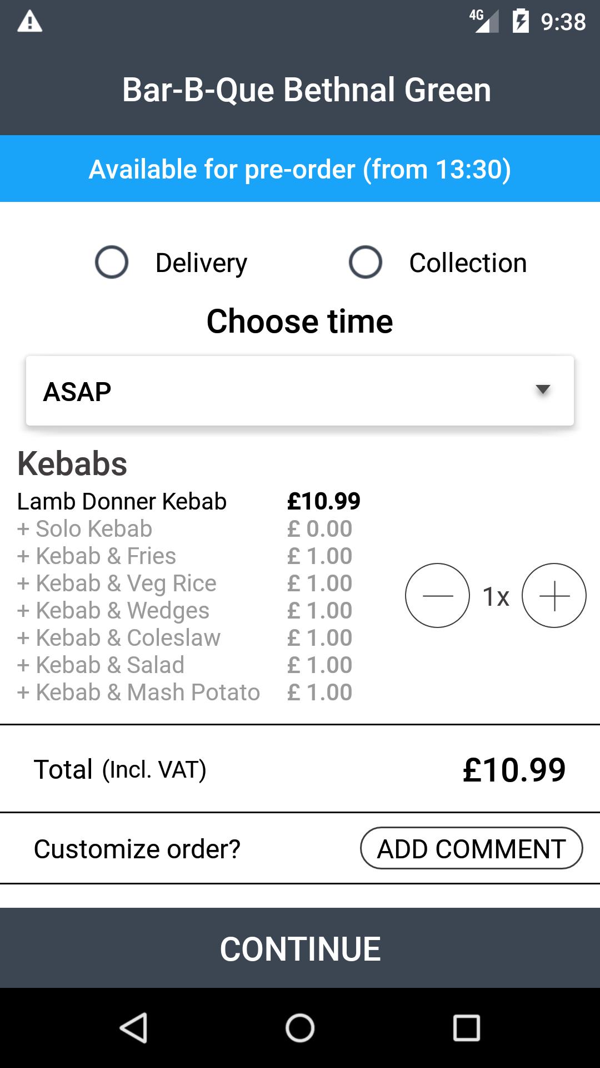600x1068 pixels.
Task: Tap the Kebabs category heading
Action: tap(72, 463)
